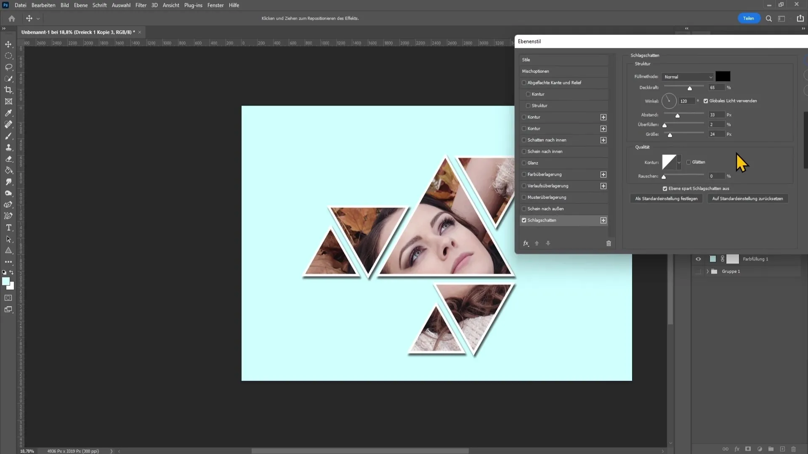The image size is (808, 454).
Task: Open Füllmethode Normal dropdown
Action: coord(688,77)
